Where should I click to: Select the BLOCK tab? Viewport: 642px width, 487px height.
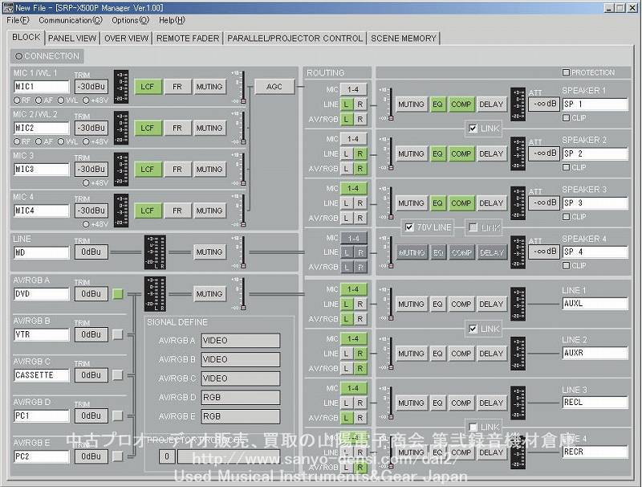26,37
